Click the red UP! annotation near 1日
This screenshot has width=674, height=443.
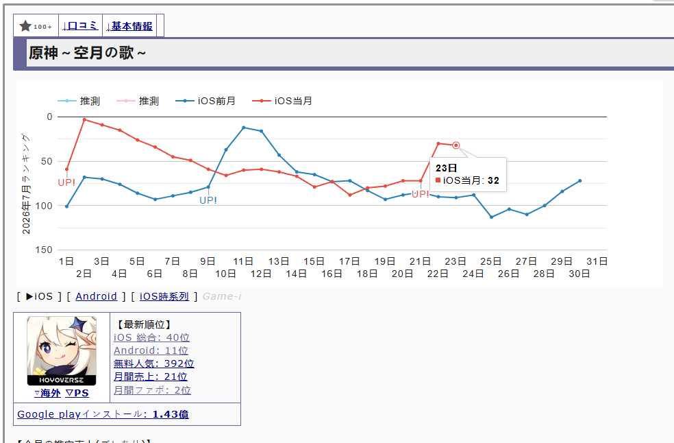66,182
